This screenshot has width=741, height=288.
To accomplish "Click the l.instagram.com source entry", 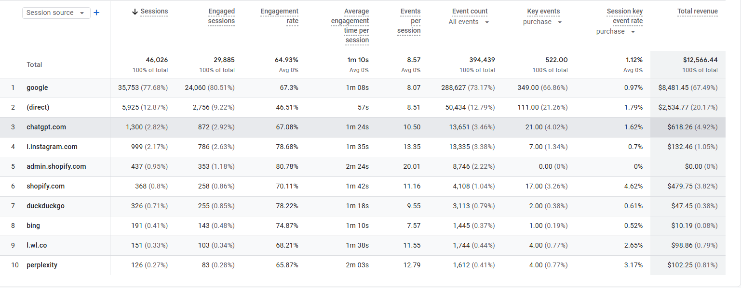I will pos(52,147).
